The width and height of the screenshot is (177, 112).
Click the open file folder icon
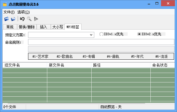point(7,19)
